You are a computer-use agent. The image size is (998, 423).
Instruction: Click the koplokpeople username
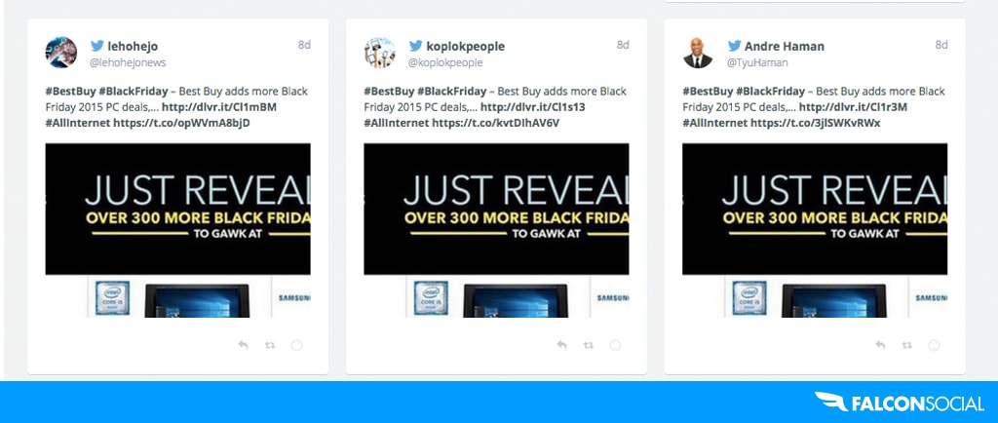465,46
